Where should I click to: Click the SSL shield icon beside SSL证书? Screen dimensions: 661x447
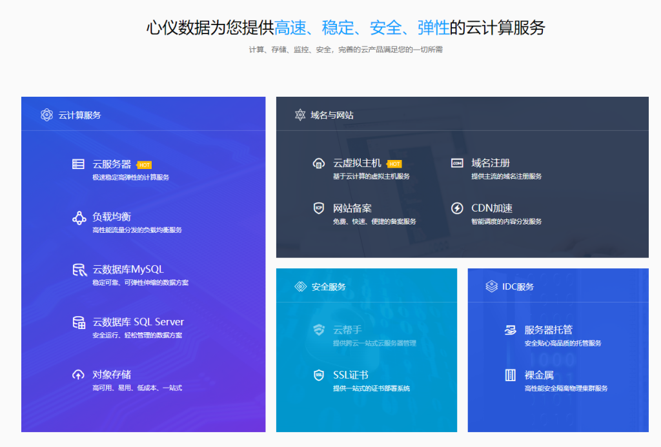point(319,375)
